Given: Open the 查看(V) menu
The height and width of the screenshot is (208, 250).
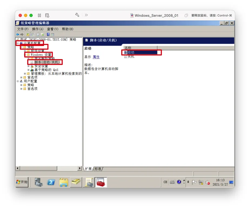Looking at the screenshot, I should (53, 29).
